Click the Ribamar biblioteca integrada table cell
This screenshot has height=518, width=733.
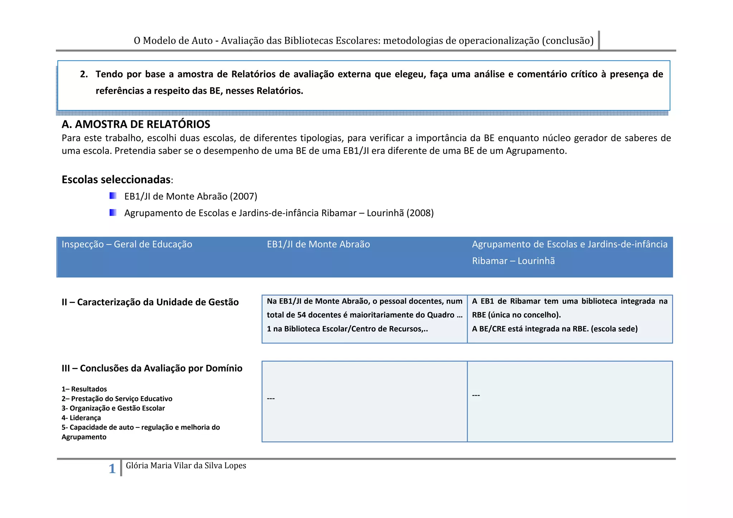pos(569,315)
